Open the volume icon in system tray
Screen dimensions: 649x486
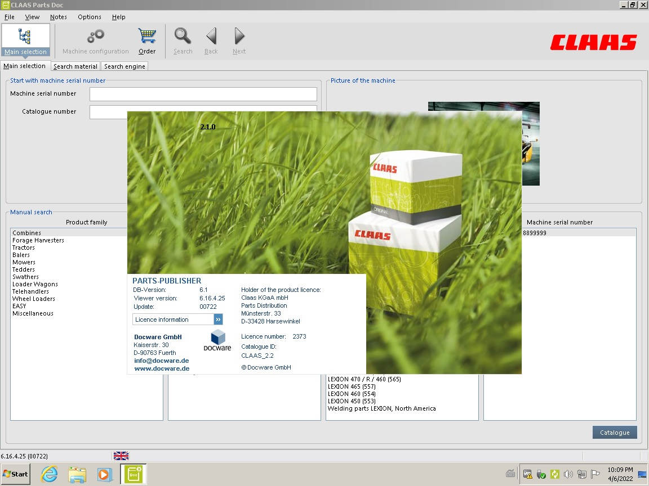pos(569,474)
